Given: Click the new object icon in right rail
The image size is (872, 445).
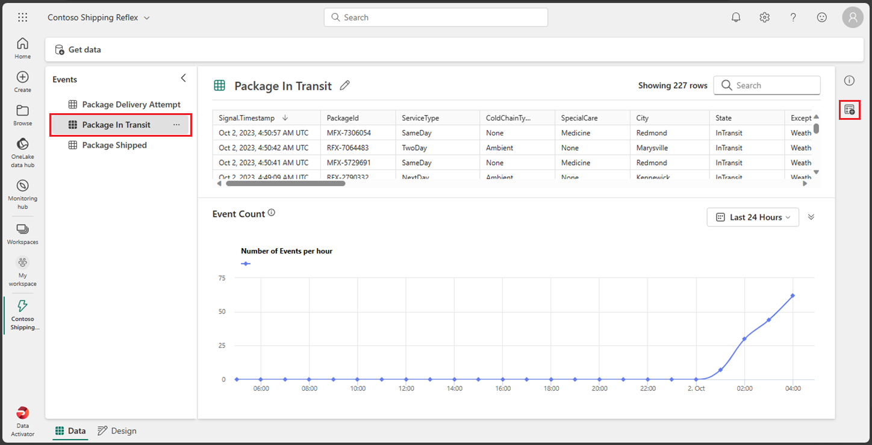Looking at the screenshot, I should point(849,110).
